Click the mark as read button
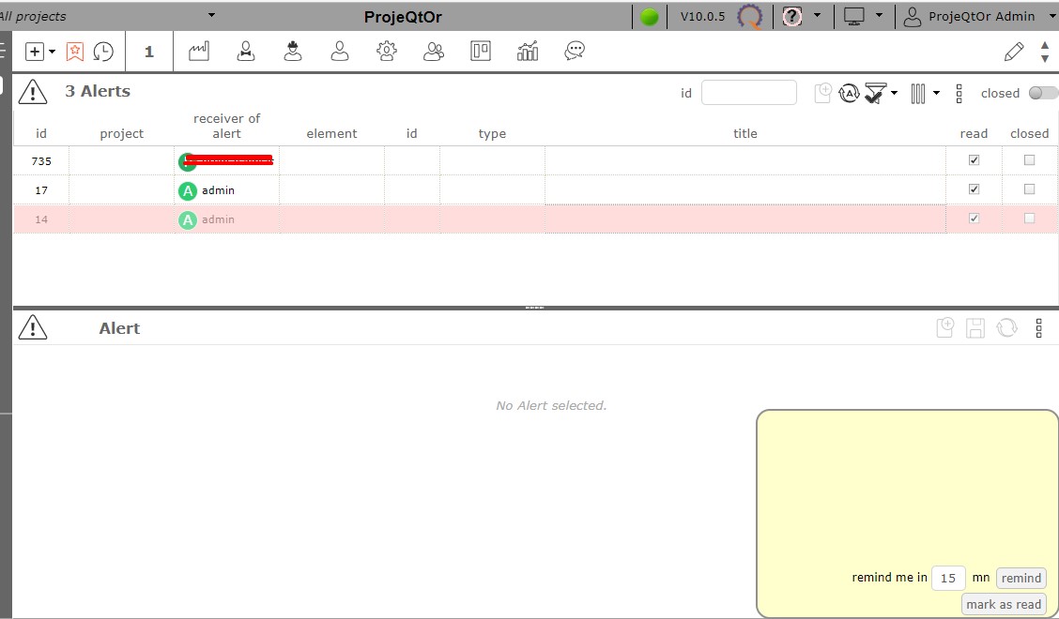1059x619 pixels. click(x=1004, y=604)
